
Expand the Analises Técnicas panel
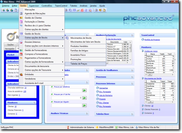pyautogui.click(x=87, y=113)
